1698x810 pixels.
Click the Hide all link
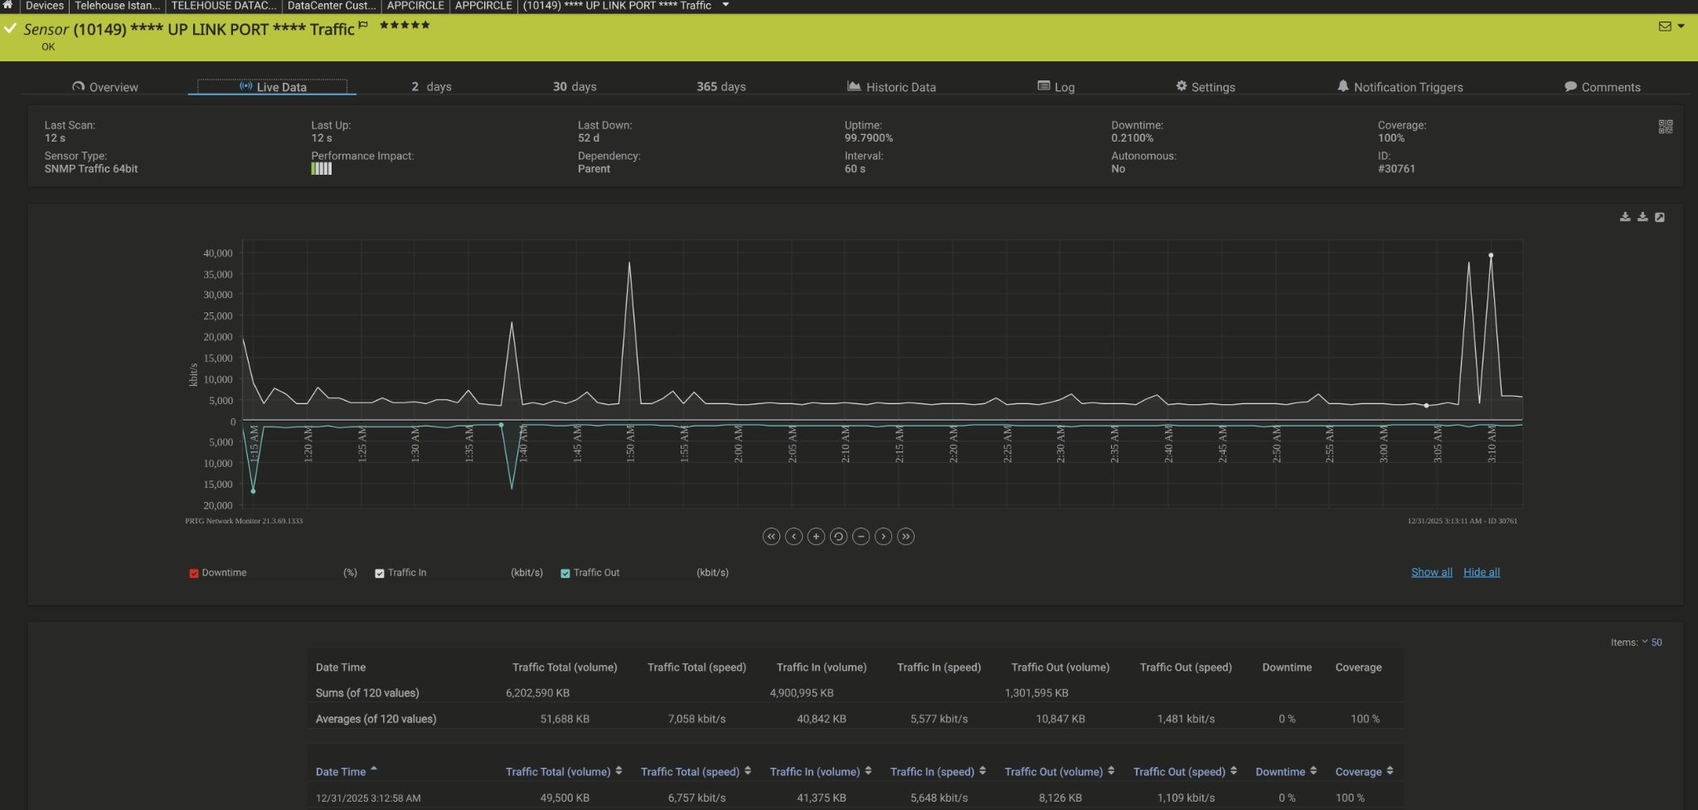[x=1482, y=572]
